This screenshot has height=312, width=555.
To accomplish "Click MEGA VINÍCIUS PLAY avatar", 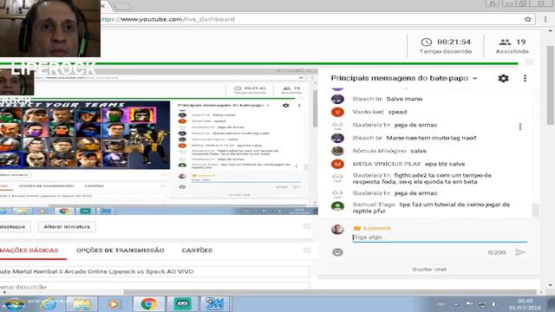I will [337, 164].
